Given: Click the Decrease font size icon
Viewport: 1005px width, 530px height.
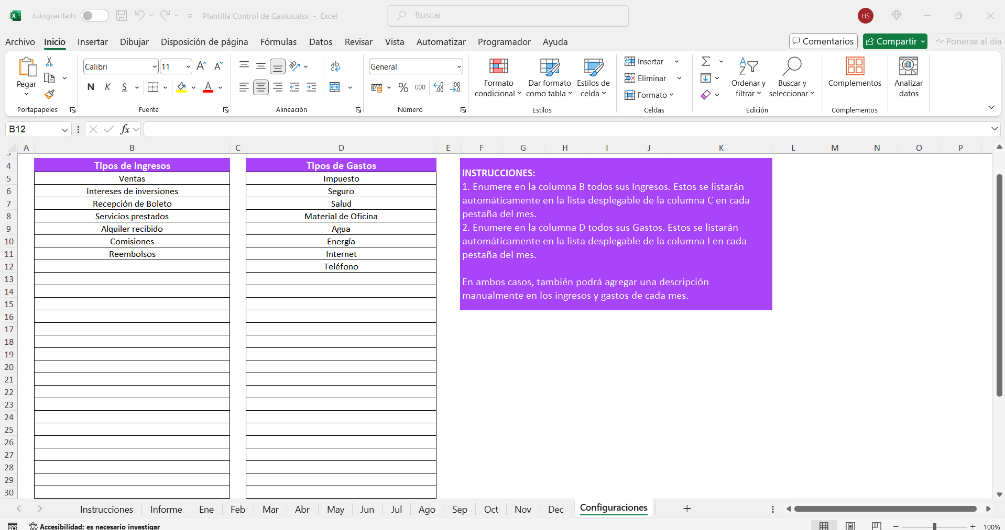Looking at the screenshot, I should tap(219, 66).
